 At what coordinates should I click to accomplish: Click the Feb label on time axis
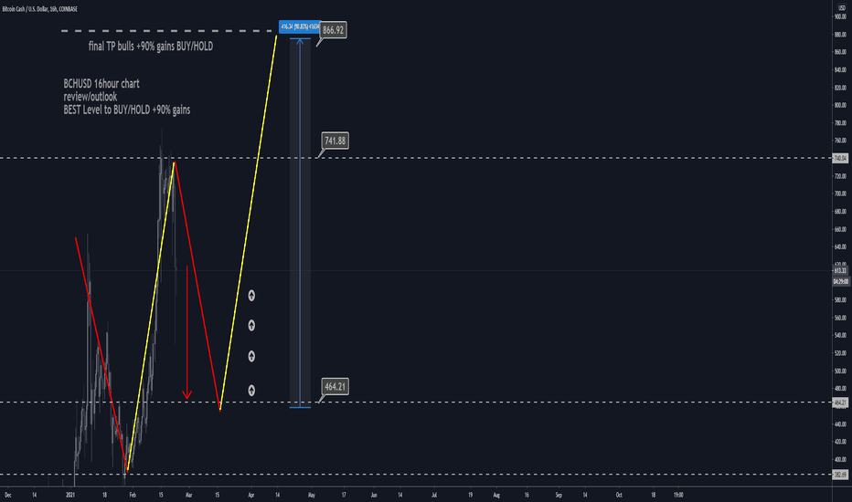pyautogui.click(x=133, y=495)
